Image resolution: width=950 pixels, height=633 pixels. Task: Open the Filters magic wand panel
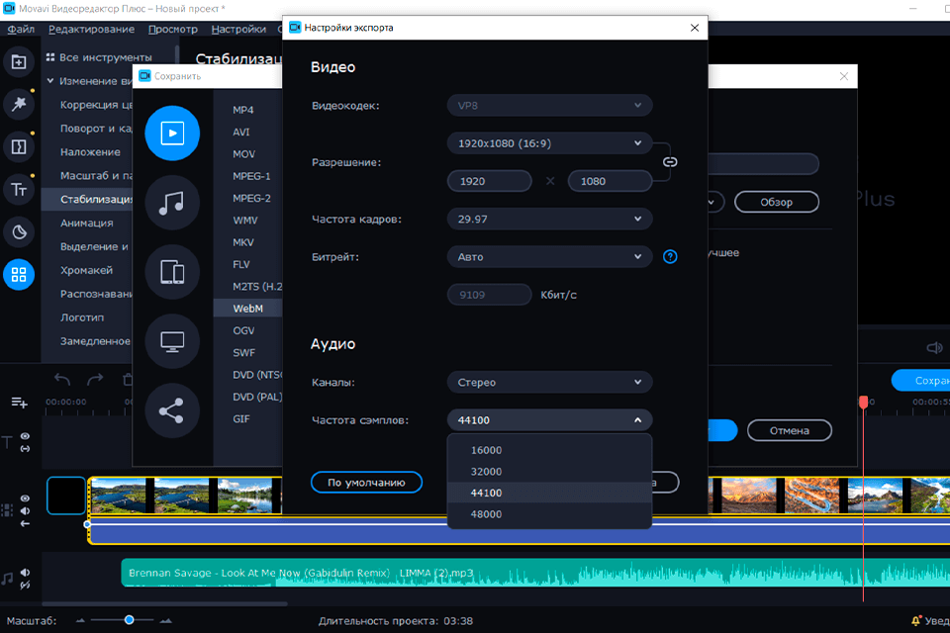point(18,104)
